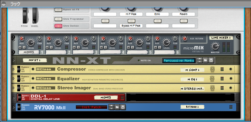Image resolution: width=251 pixels, height=122 pixels.
Task: Solo mixer channel 5
Action: tap(132, 47)
